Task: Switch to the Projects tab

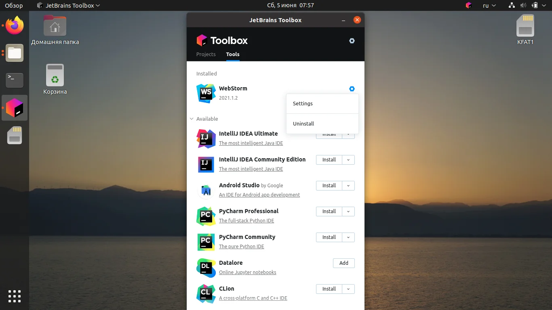Action: tap(206, 54)
